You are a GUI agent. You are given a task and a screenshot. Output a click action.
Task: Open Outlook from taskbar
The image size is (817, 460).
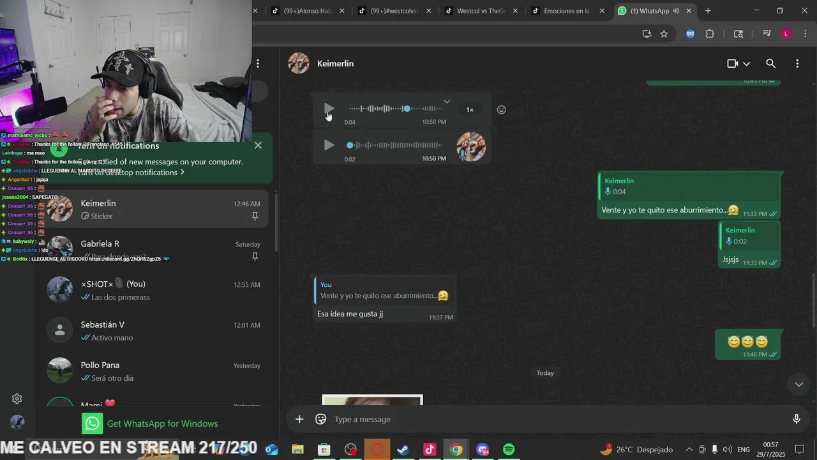pyautogui.click(x=271, y=450)
